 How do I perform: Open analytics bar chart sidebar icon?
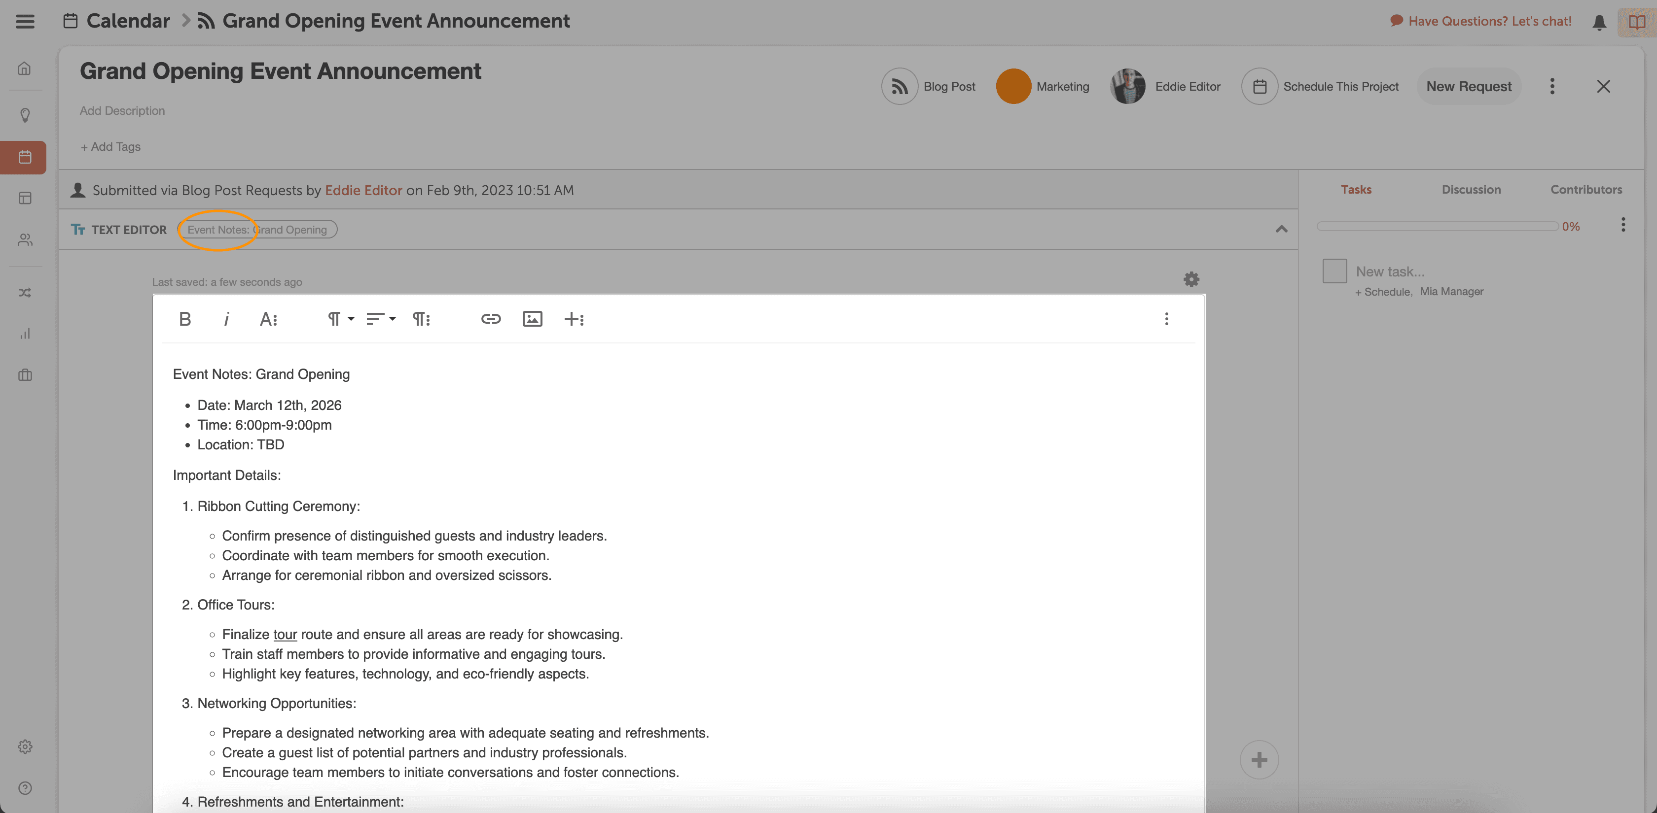[25, 334]
